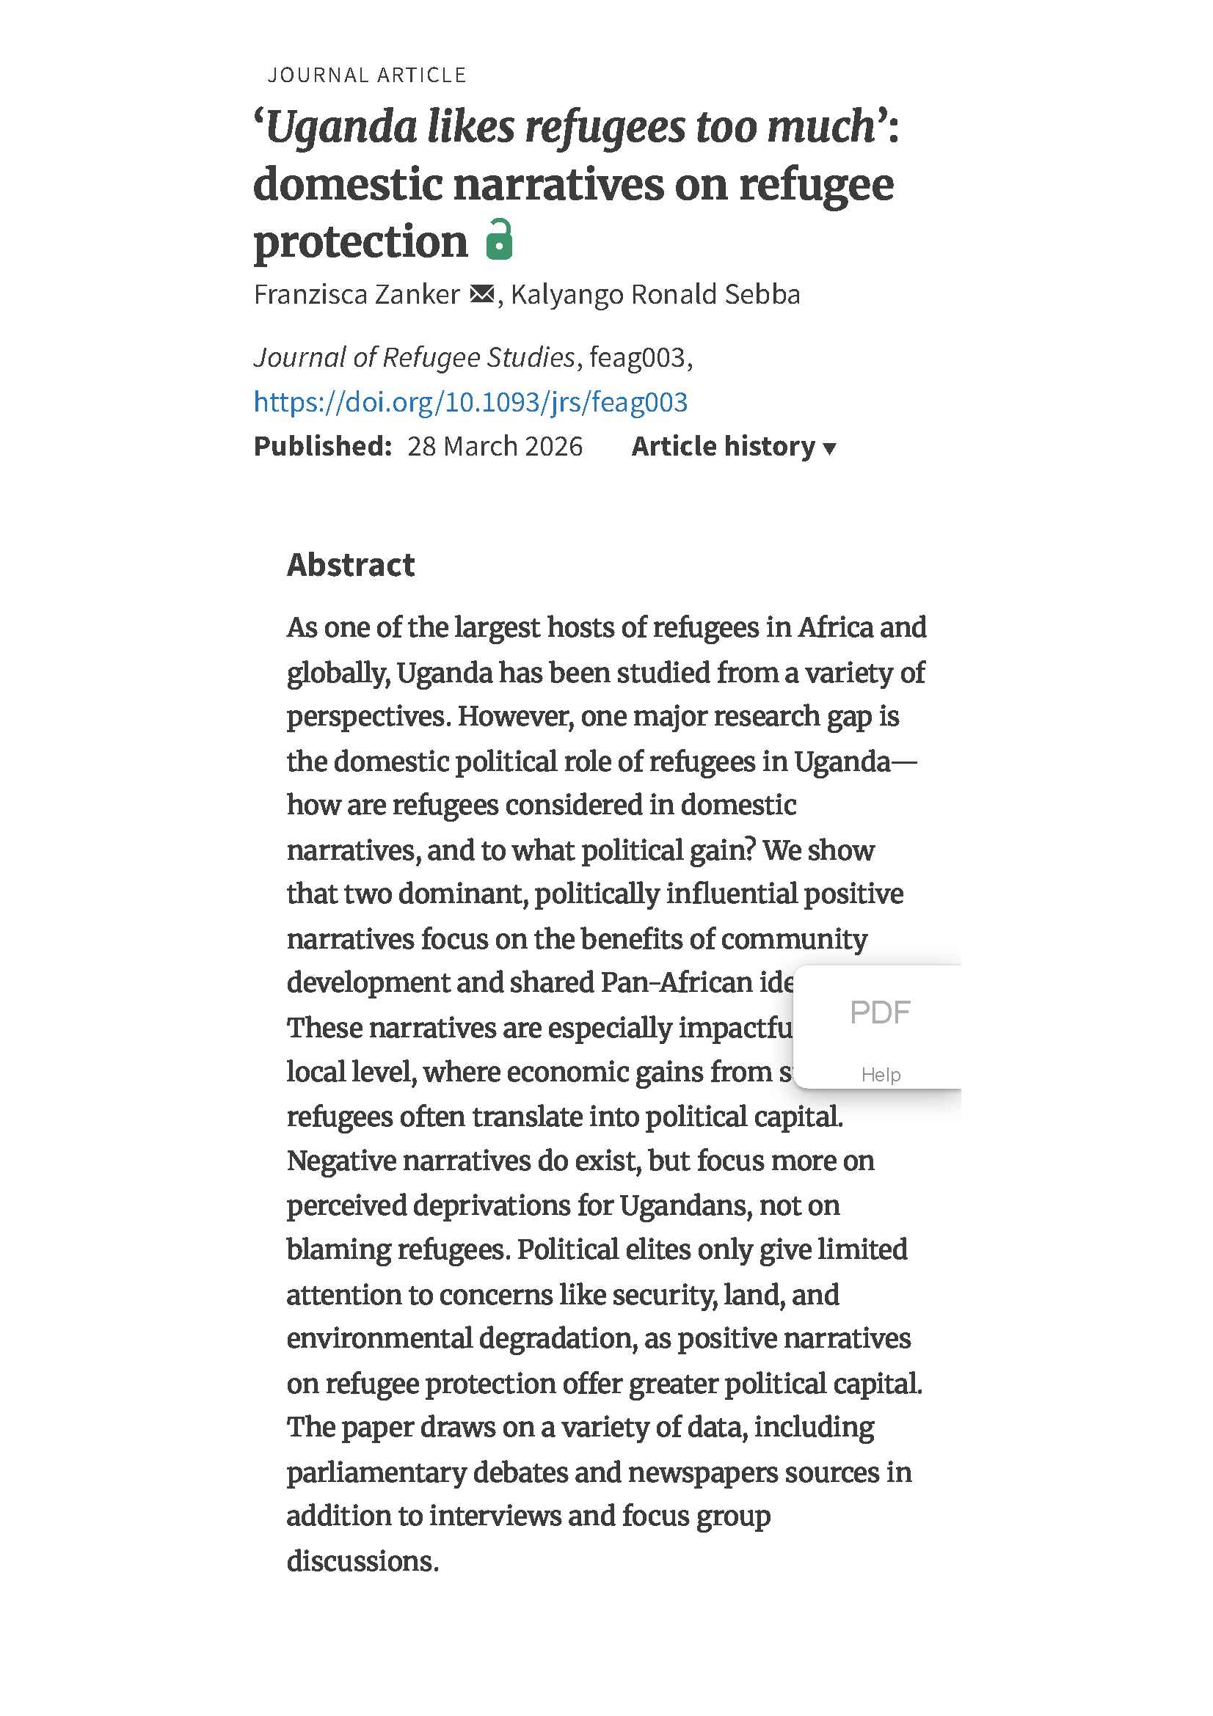Click the title line 'domestic narratives on refugee'

coord(573,185)
